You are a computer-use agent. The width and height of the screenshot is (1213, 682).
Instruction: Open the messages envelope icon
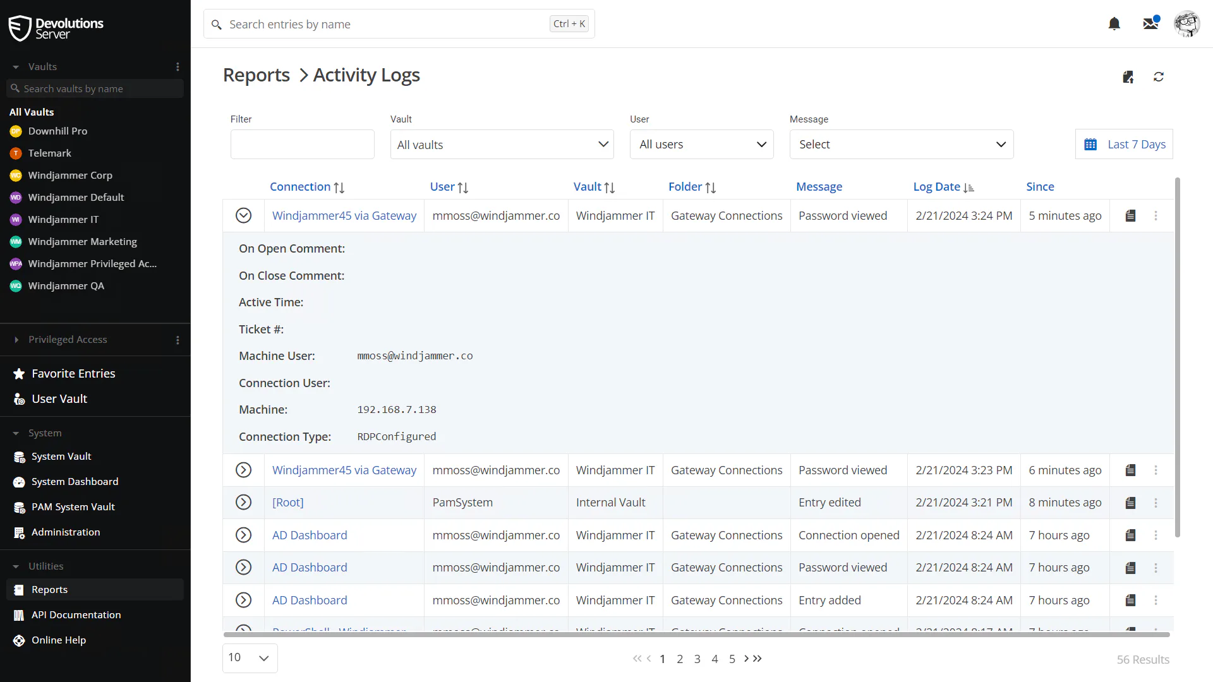pyautogui.click(x=1150, y=23)
